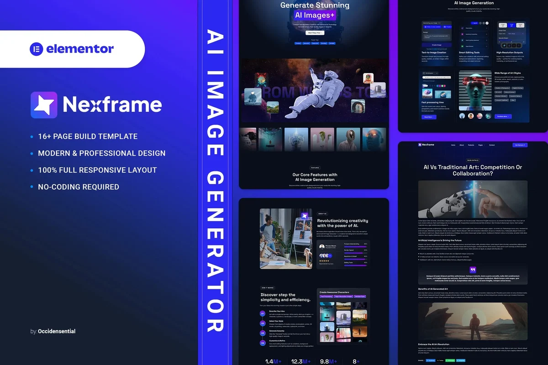548x365 pixels.
Task: Open Contact in the blog page navigation
Action: (x=492, y=145)
